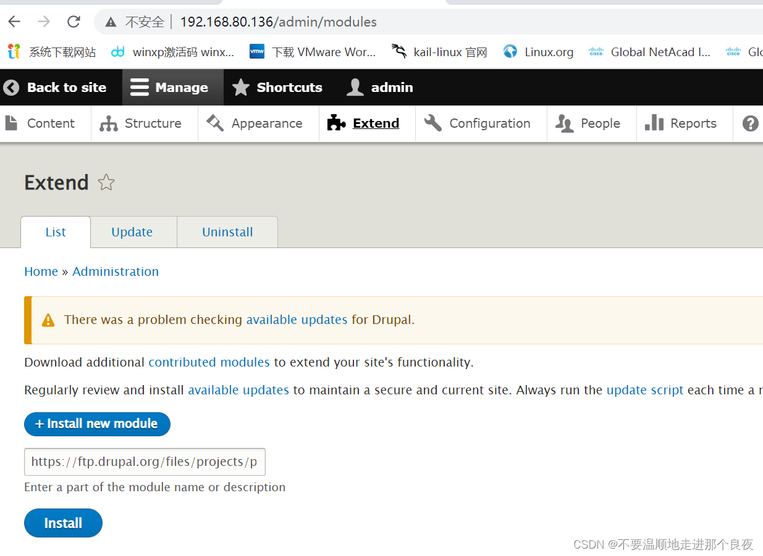Screen dimensions: 763x556
Task: Click the Administration breadcrumb link
Action: [x=116, y=272]
